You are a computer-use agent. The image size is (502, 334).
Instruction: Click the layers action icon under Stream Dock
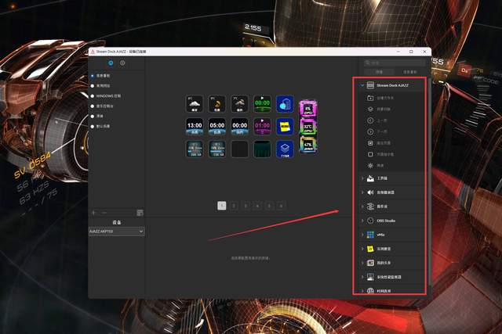(370, 110)
